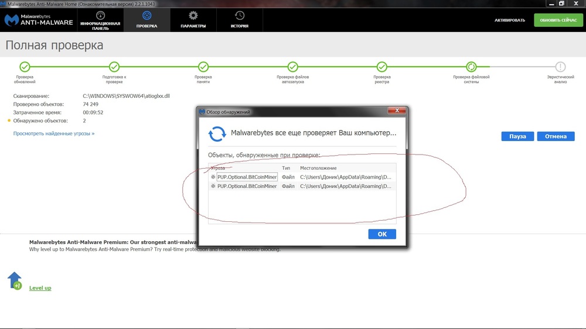This screenshot has width=586, height=329.
Task: Click the Тип column header
Action: (x=286, y=168)
